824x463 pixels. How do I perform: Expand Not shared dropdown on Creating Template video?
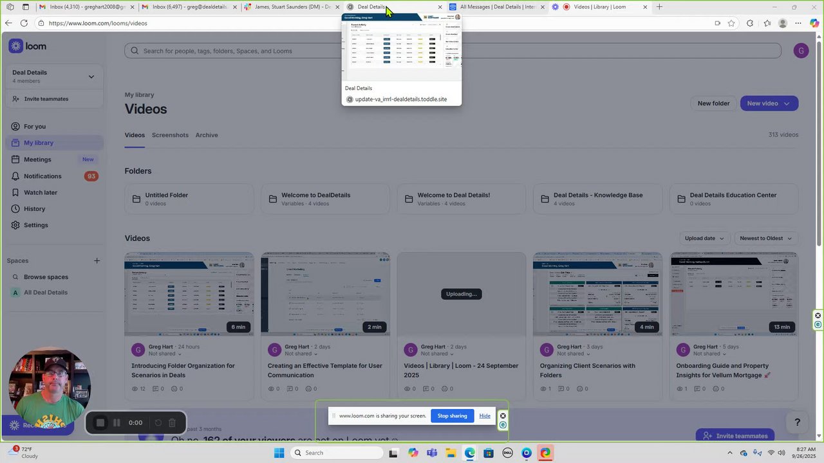pyautogui.click(x=301, y=354)
